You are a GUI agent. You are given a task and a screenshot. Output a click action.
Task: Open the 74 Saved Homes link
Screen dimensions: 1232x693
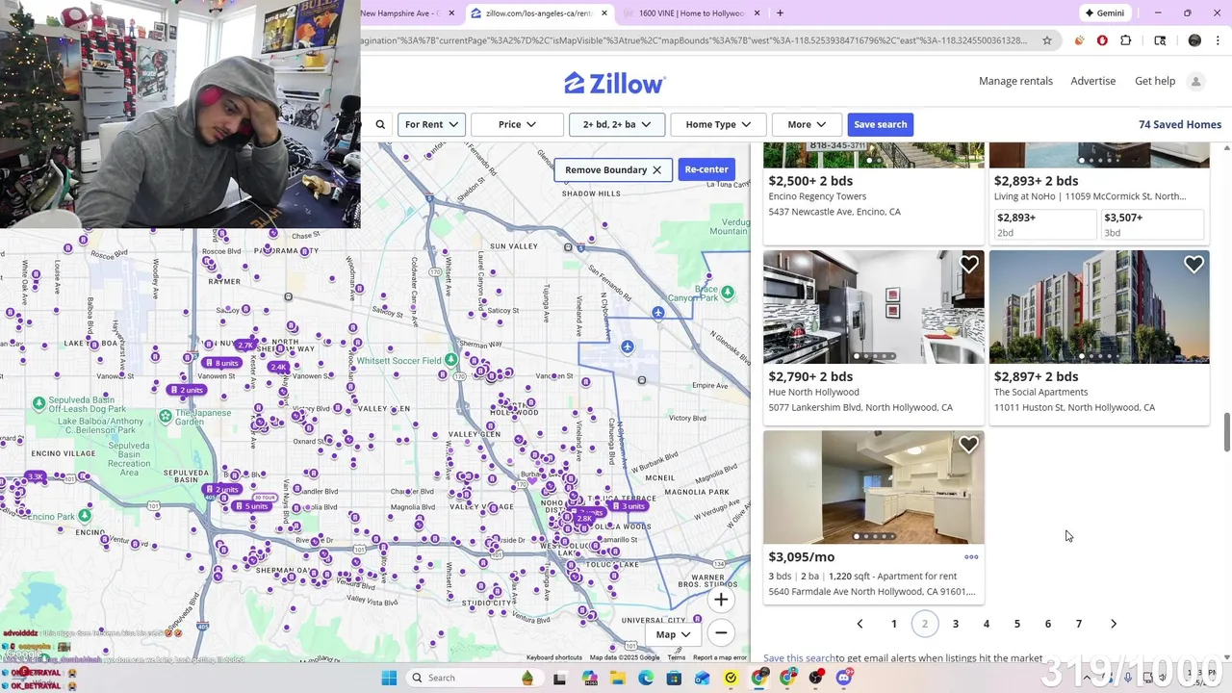[1179, 124]
